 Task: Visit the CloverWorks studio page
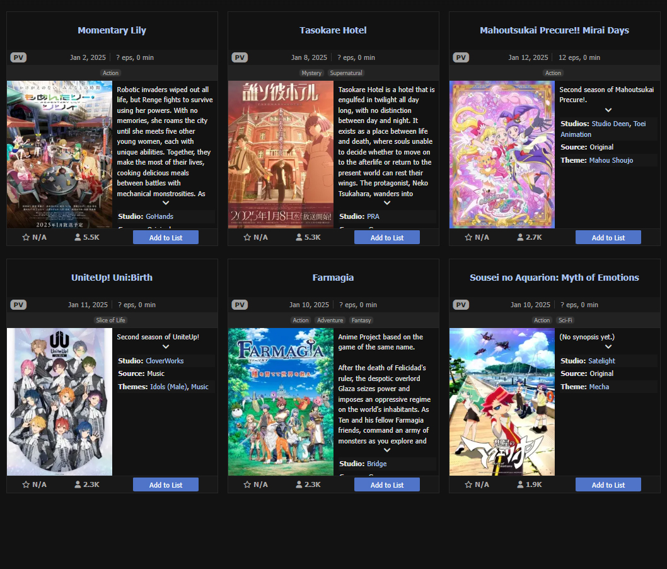[165, 361]
